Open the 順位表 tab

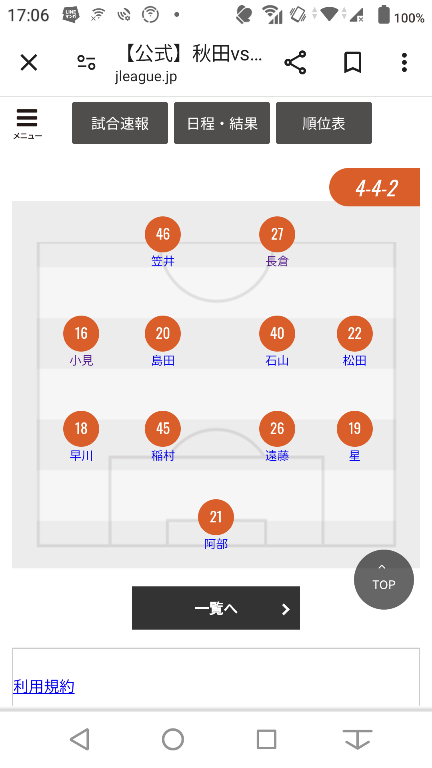click(x=324, y=123)
